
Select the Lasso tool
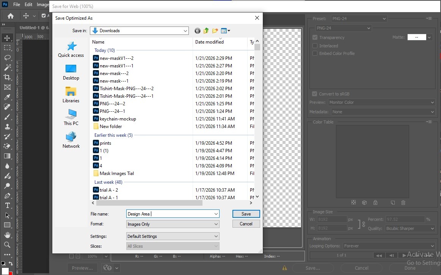[7, 58]
